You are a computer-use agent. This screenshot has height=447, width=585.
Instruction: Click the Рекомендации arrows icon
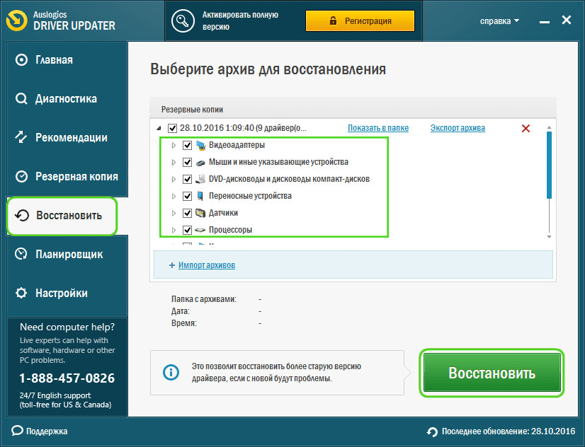click(x=21, y=137)
